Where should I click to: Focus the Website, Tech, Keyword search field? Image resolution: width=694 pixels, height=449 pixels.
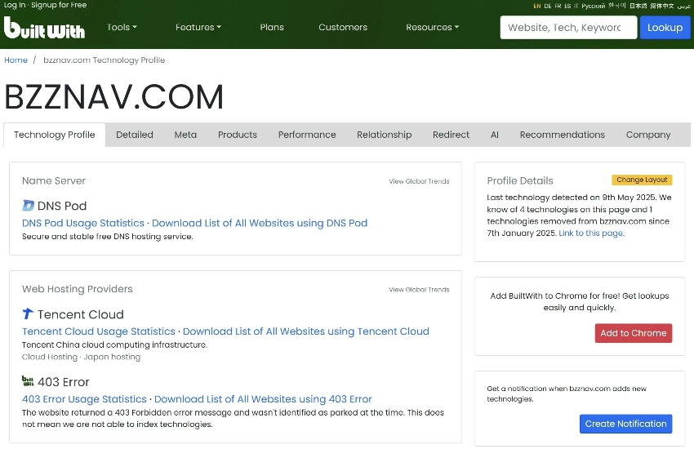(568, 28)
